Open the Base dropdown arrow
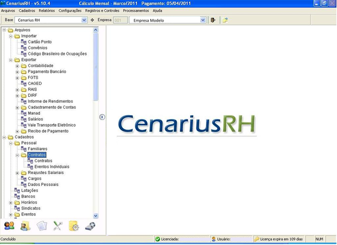The height and width of the screenshot is (245, 337). 84,20
